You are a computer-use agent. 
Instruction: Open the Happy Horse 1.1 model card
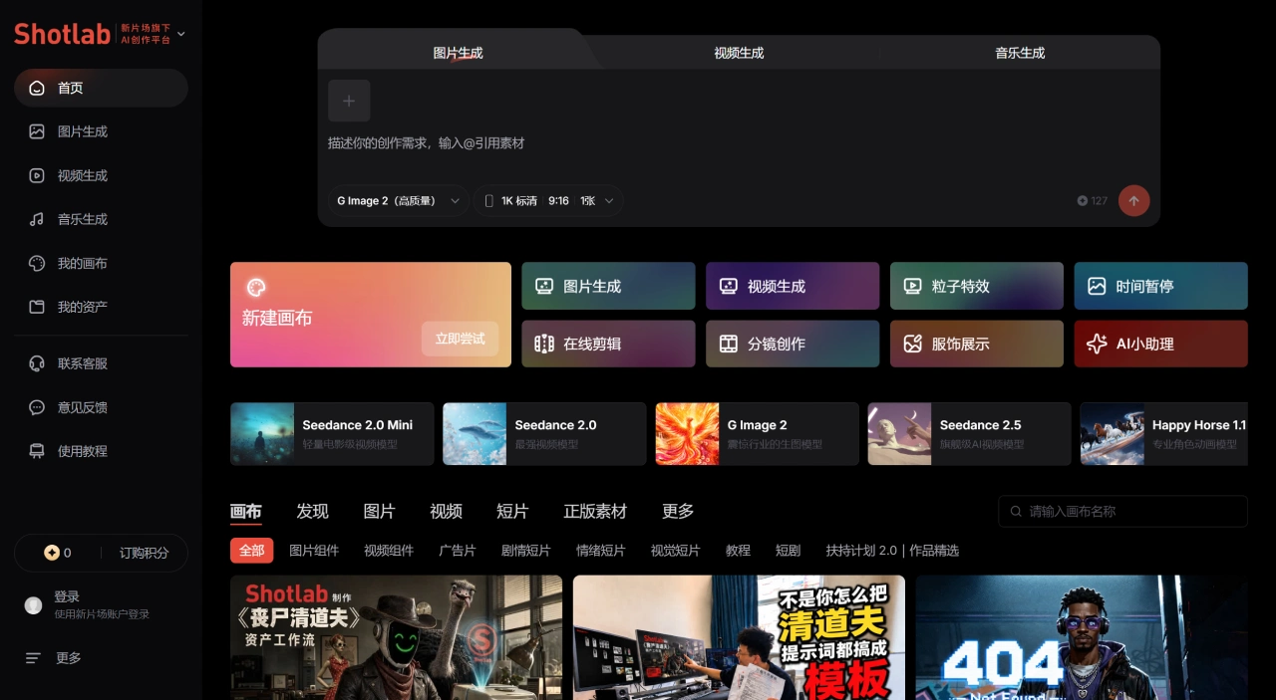[1163, 434]
